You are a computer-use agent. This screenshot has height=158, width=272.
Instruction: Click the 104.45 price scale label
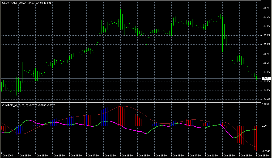[x=266, y=99]
